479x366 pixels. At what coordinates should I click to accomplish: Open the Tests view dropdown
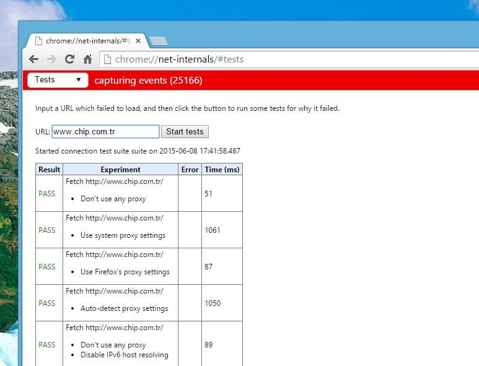(58, 80)
